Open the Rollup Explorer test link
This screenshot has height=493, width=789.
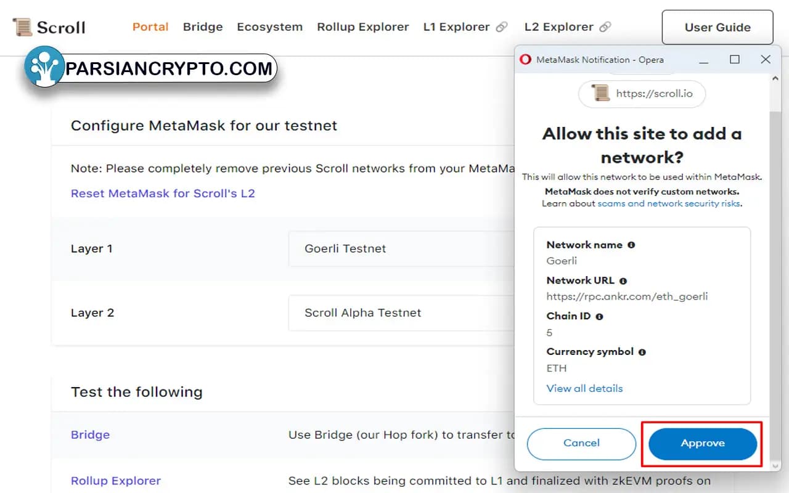[116, 481]
